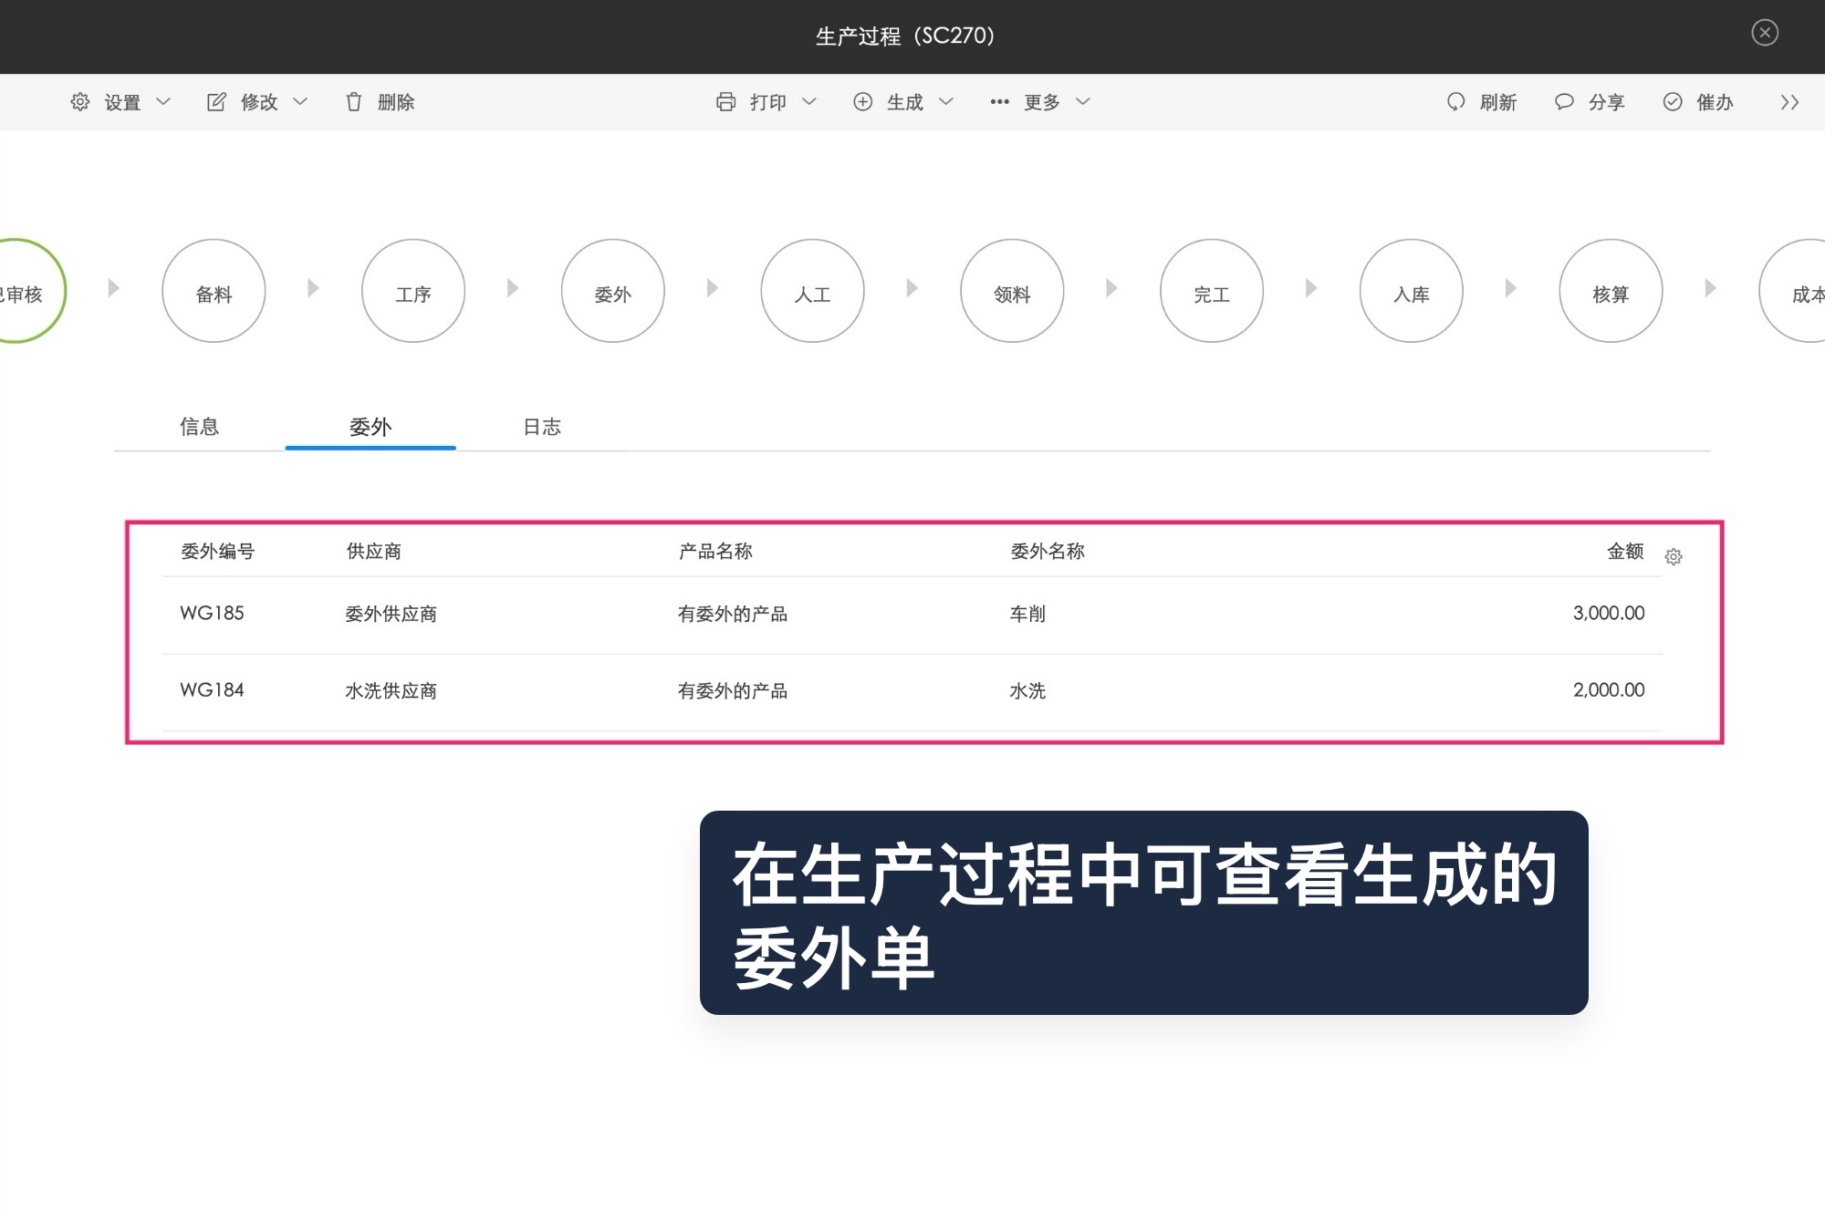Screen dimensions: 1825x1211
Task: Click the 删除 trash icon
Action: click(355, 102)
